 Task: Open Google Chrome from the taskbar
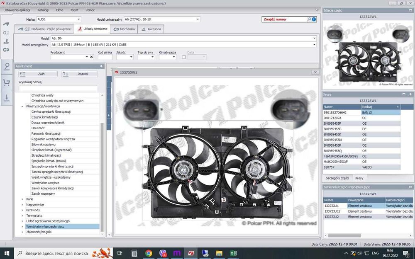tap(149, 253)
